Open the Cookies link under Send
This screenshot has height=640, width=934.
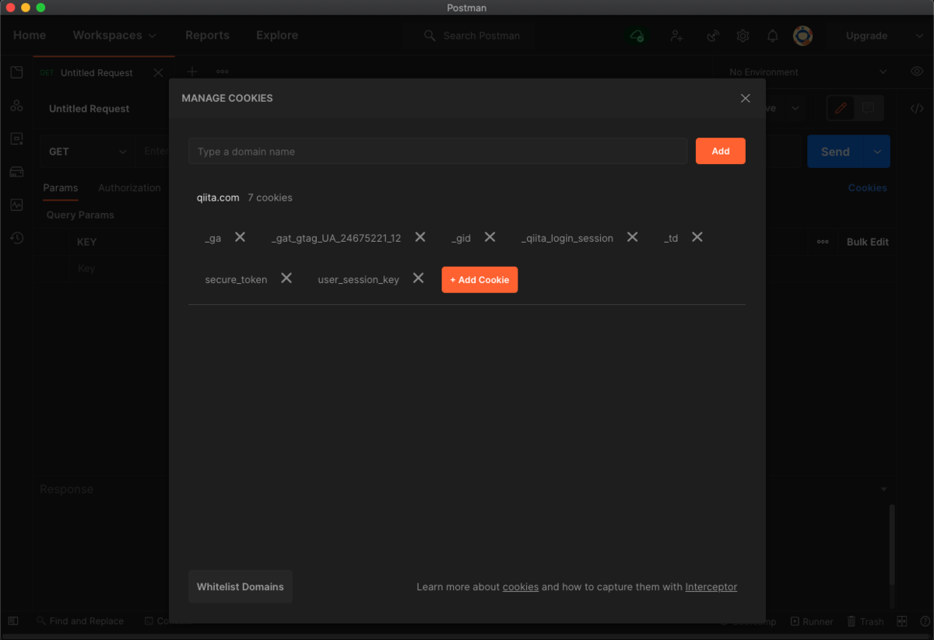868,187
